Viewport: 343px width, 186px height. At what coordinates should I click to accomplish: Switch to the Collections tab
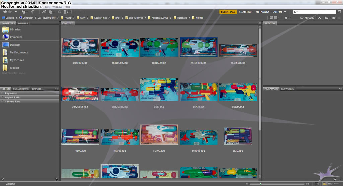point(21,89)
